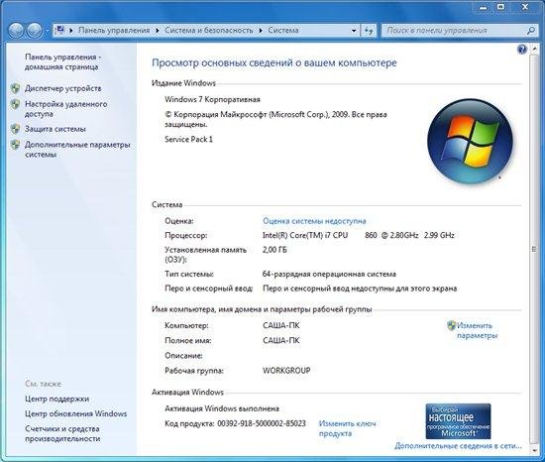Click the Forward navigation arrow button

(35, 31)
